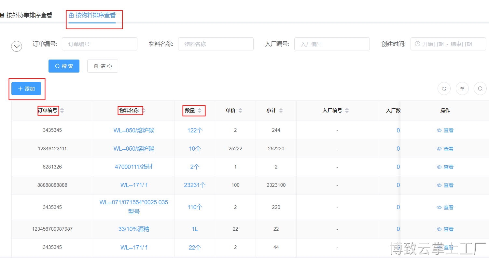View details of order 12346123111 via 查看
The image size is (489, 258).
coord(445,149)
